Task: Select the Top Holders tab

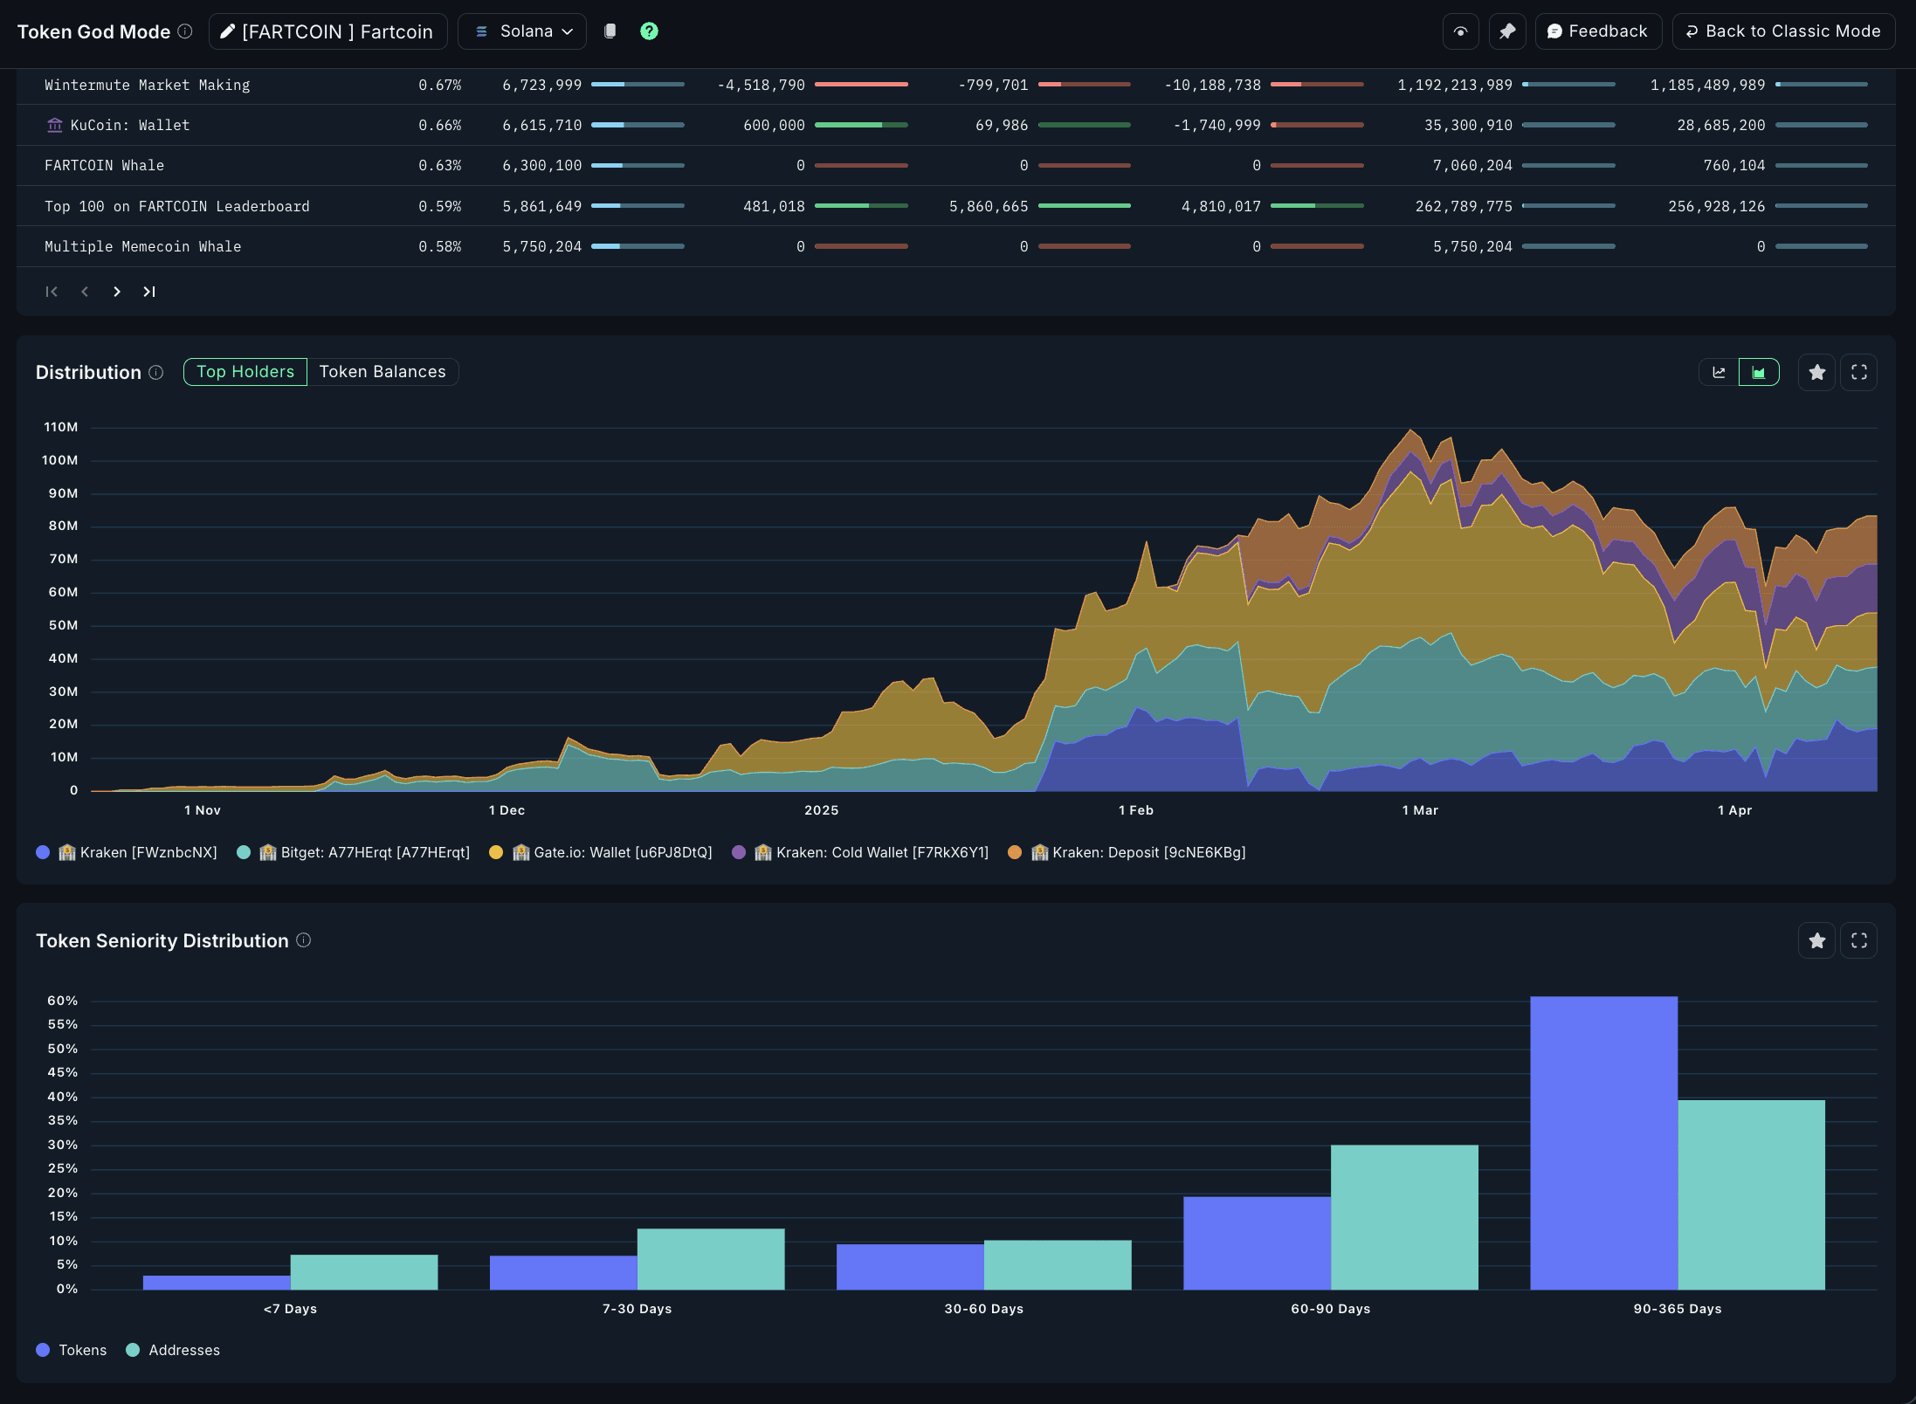Action: coord(245,372)
